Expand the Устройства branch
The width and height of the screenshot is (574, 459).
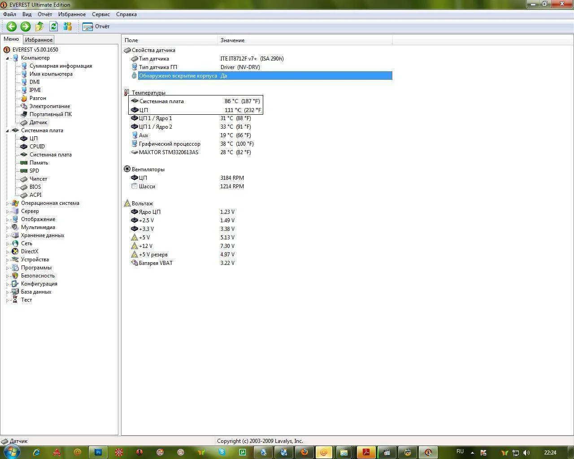tap(8, 260)
